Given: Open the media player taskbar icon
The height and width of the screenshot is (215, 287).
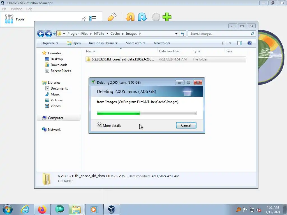Looking at the screenshot, I should tap(94, 209).
